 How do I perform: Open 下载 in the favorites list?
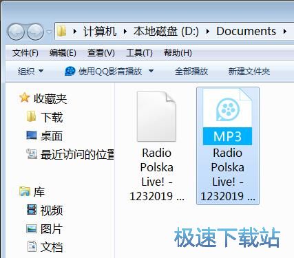point(52,117)
